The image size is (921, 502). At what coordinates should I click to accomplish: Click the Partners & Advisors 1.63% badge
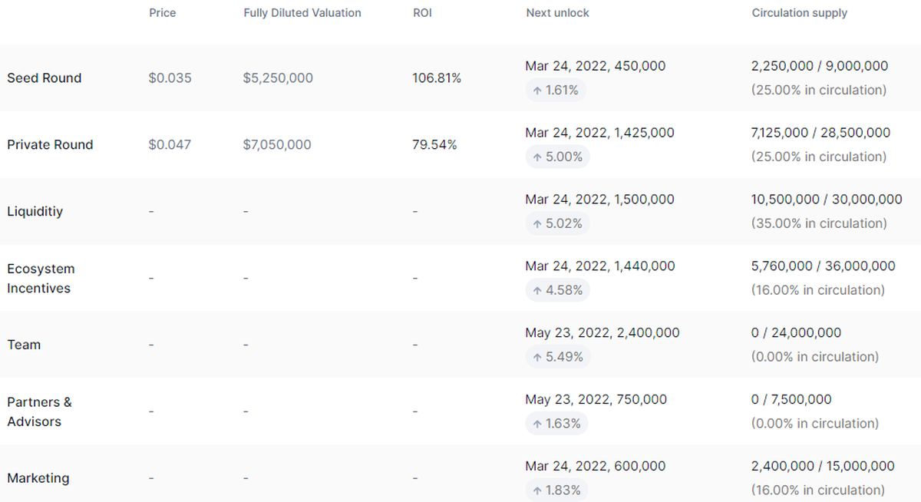(x=556, y=424)
